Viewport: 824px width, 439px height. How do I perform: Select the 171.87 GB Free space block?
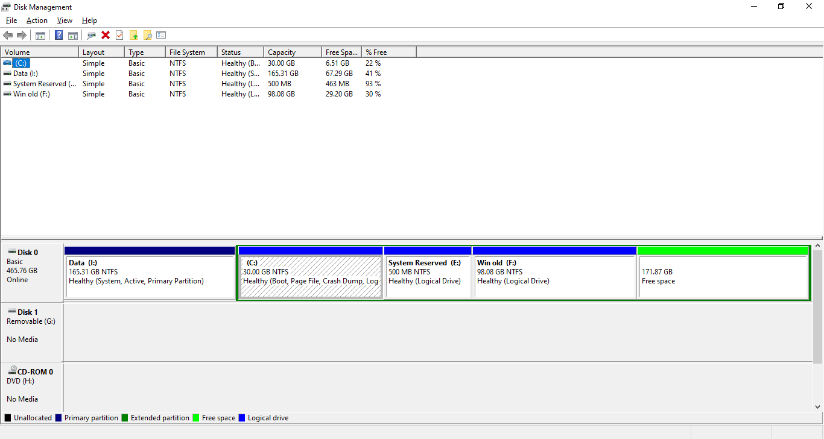pos(723,272)
